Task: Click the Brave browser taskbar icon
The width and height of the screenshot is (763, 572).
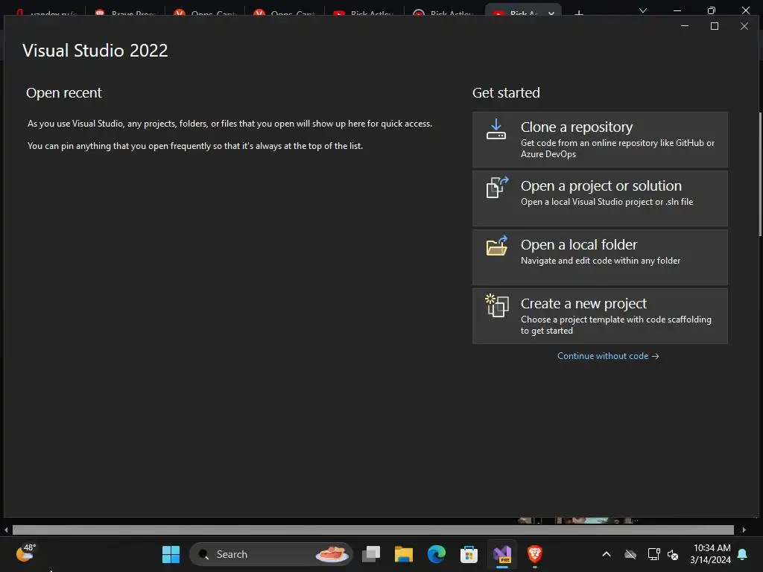Action: [x=535, y=554]
